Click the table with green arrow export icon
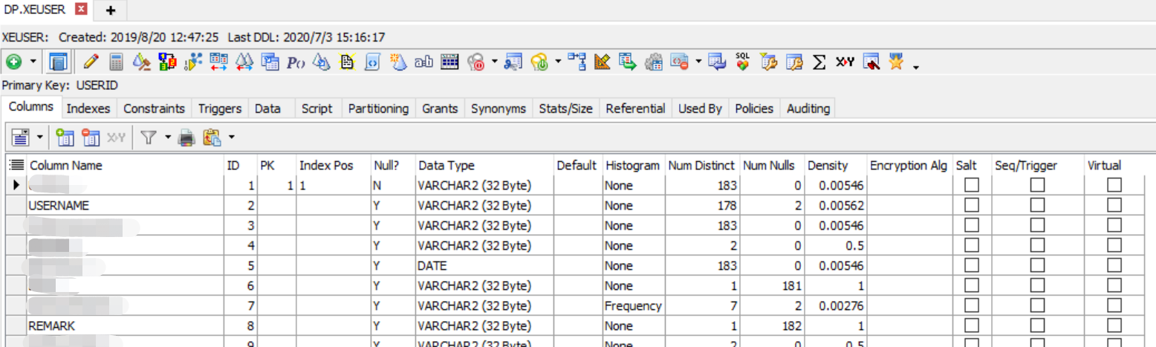Viewport: 1156px width, 347px height. point(627,62)
